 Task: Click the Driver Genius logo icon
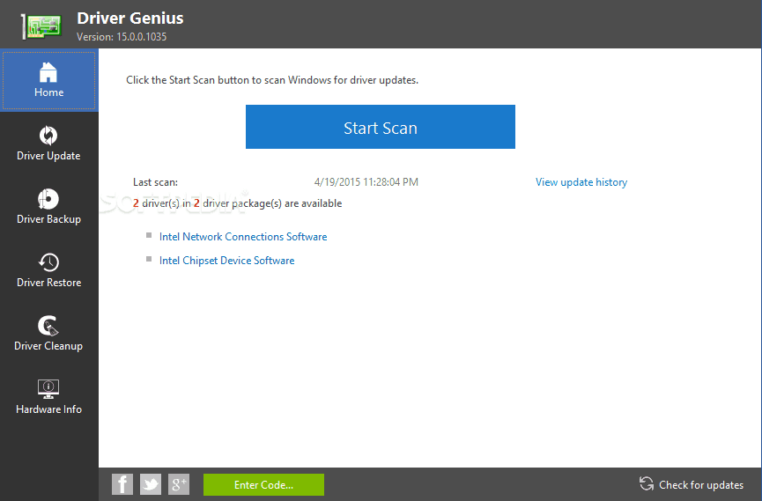[42, 26]
